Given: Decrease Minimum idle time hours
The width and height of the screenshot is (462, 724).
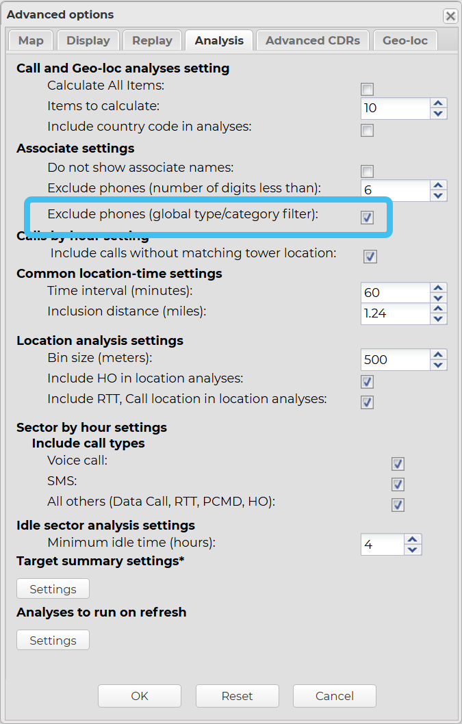Looking at the screenshot, I should pyautogui.click(x=413, y=550).
